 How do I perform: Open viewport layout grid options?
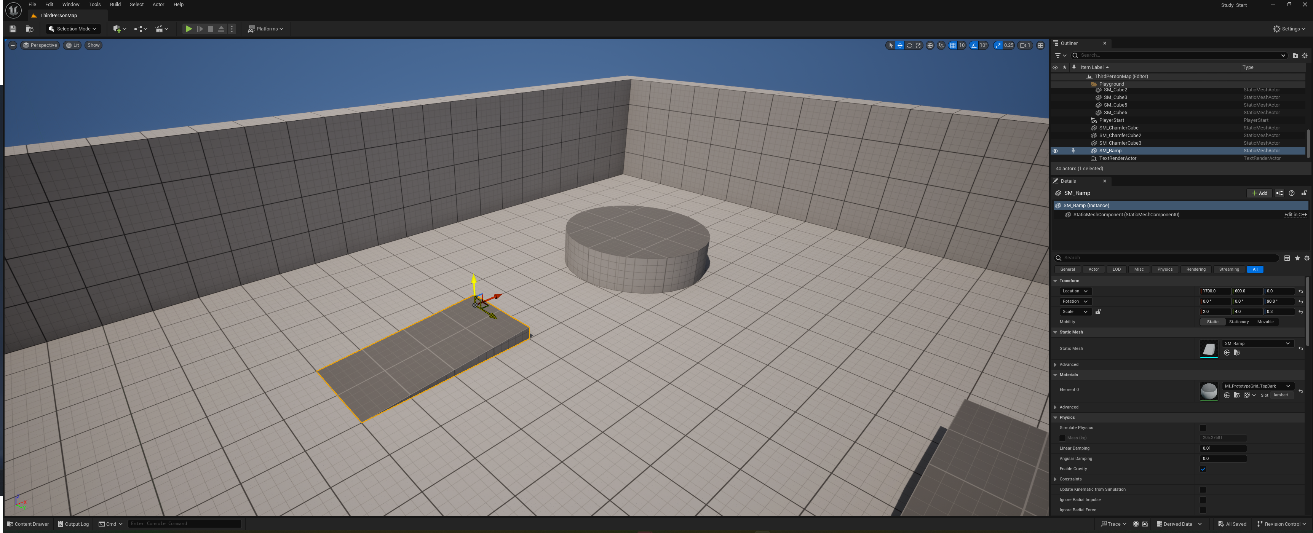pyautogui.click(x=1040, y=45)
